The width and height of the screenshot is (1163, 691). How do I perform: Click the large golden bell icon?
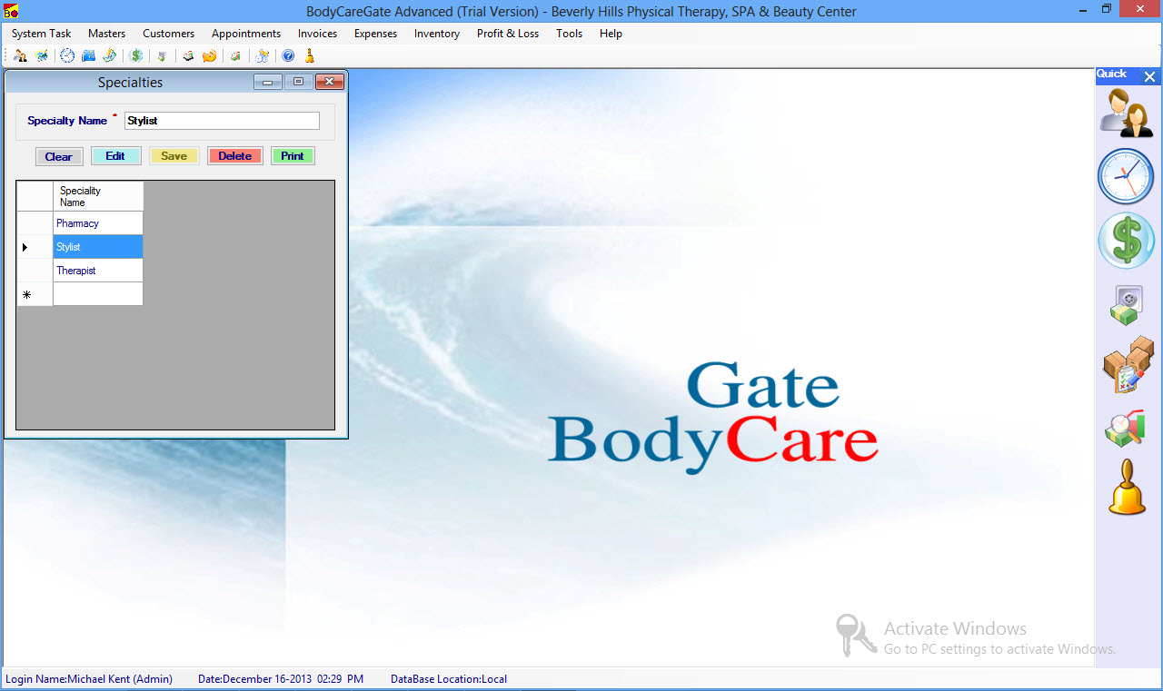pyautogui.click(x=1127, y=489)
